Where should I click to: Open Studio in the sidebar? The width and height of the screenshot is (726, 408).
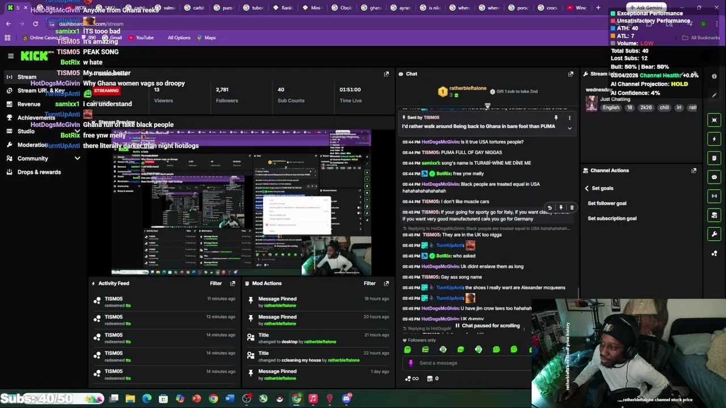[x=26, y=131]
